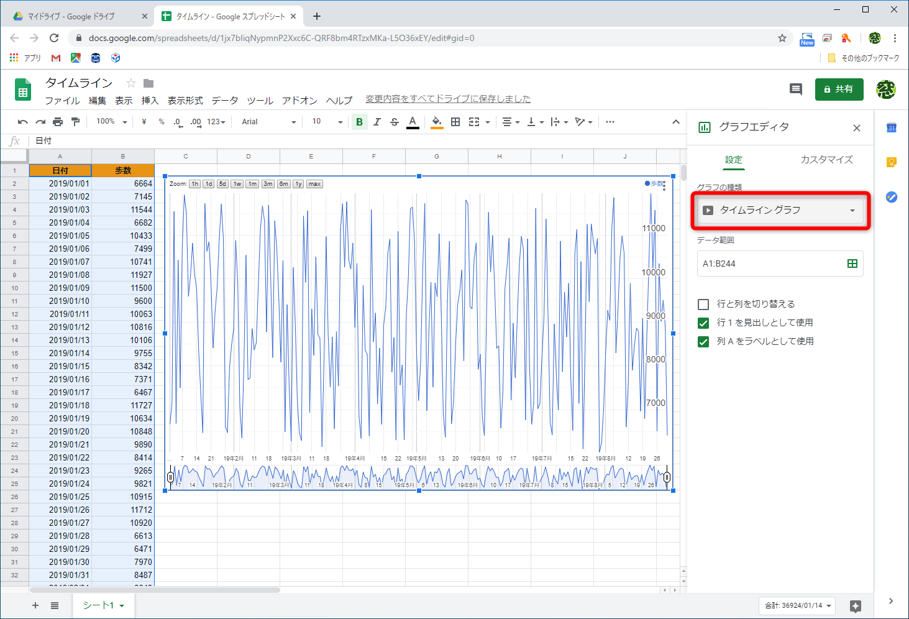Image resolution: width=909 pixels, height=619 pixels.
Task: Toggle bold text formatting
Action: tap(359, 122)
